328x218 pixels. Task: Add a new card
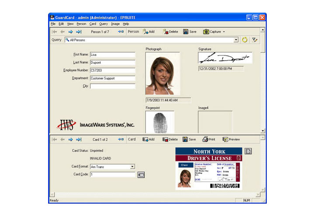tap(149, 140)
